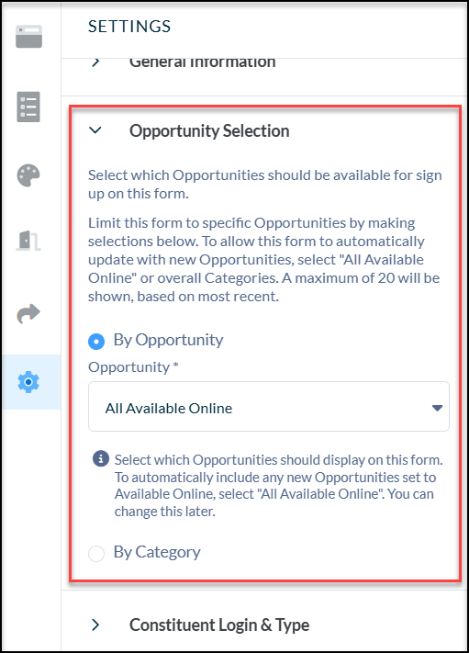Click the Opportunity Selection heading text
The image size is (469, 653).
(209, 130)
